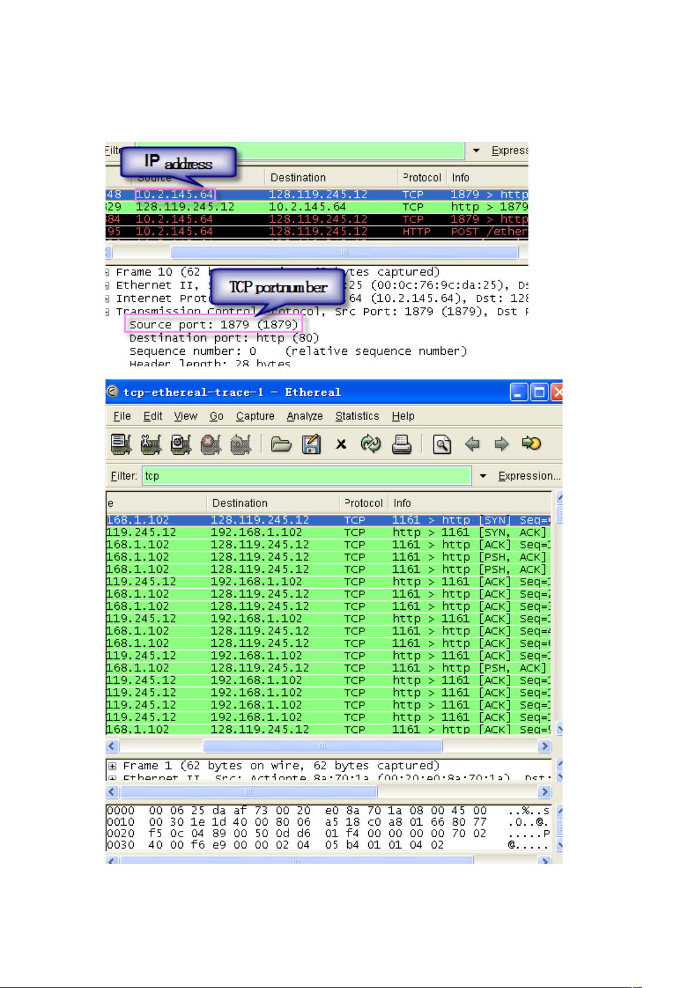The width and height of the screenshot is (699, 988).
Task: Sort by Protocol column in top screenshot
Action: 422,178
